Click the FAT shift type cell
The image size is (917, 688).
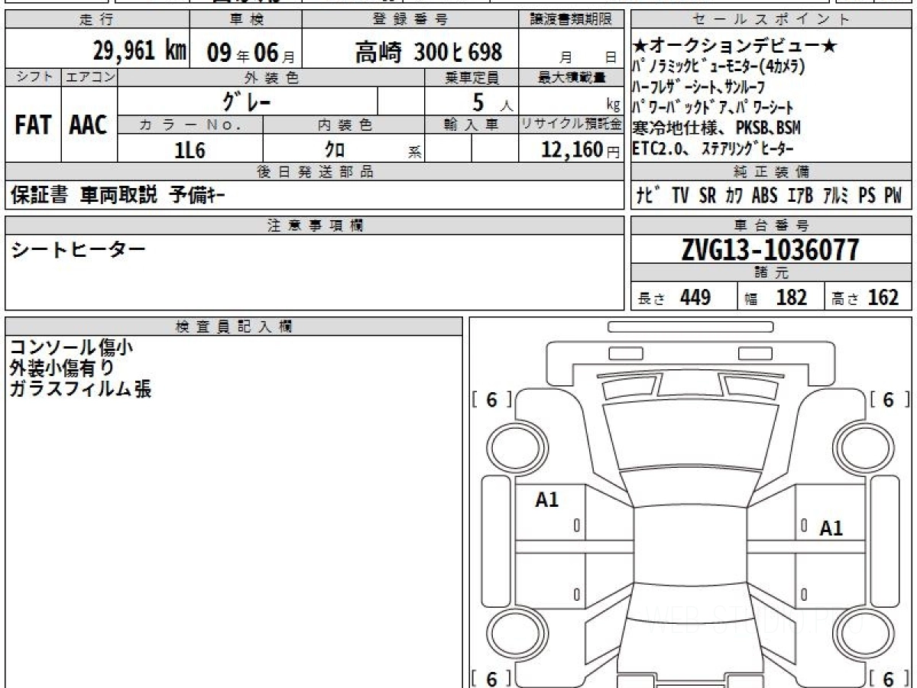(x=33, y=126)
